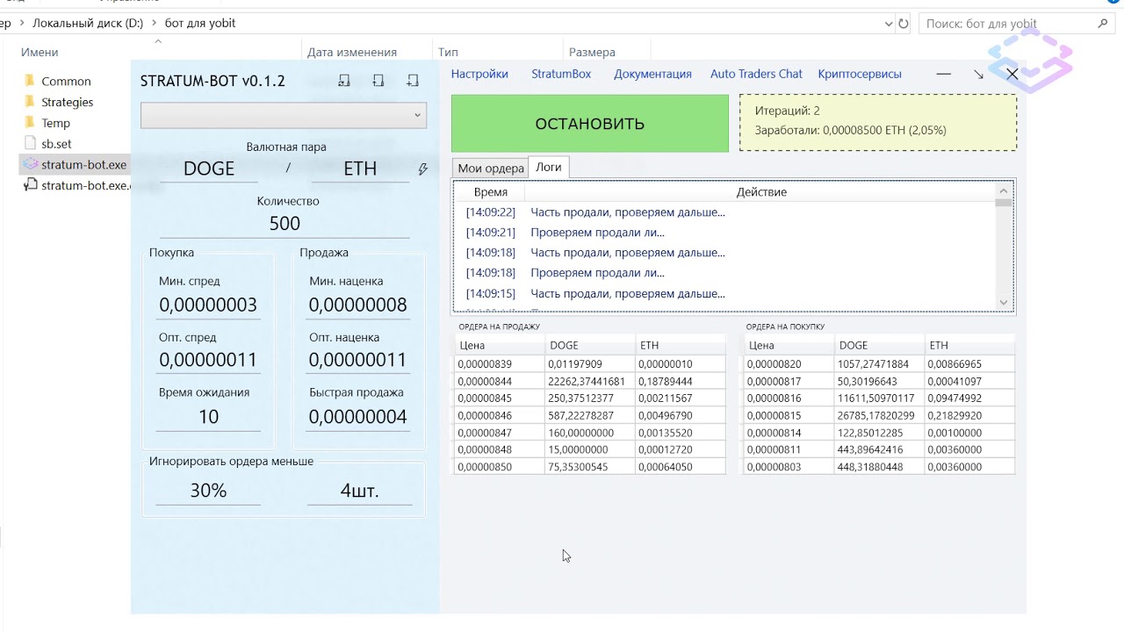Click the Итераций: 2 counter text
The image size is (1124, 632).
pos(788,111)
